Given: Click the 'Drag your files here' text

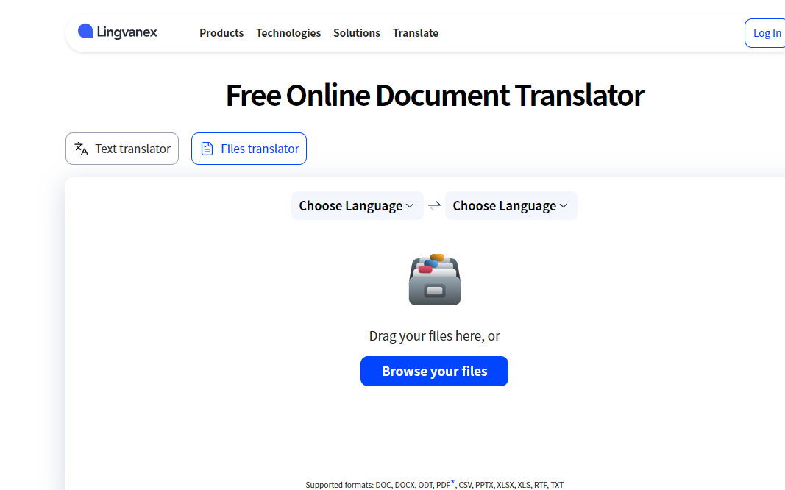Looking at the screenshot, I should pyautogui.click(x=434, y=336).
